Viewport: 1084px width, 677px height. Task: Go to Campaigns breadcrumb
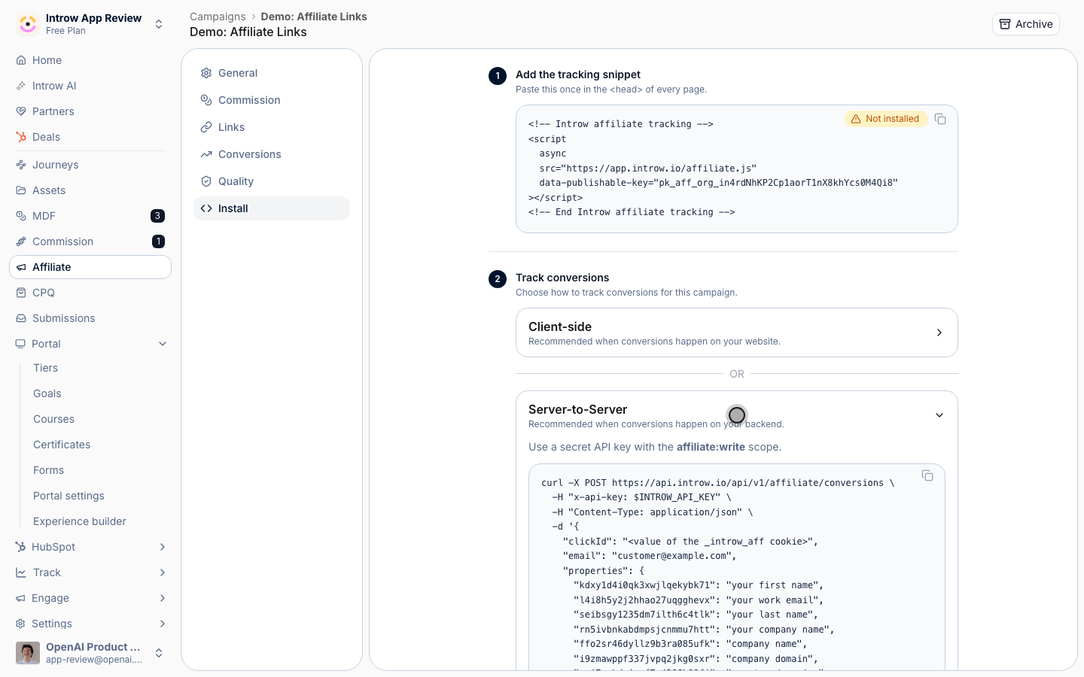pyautogui.click(x=218, y=17)
